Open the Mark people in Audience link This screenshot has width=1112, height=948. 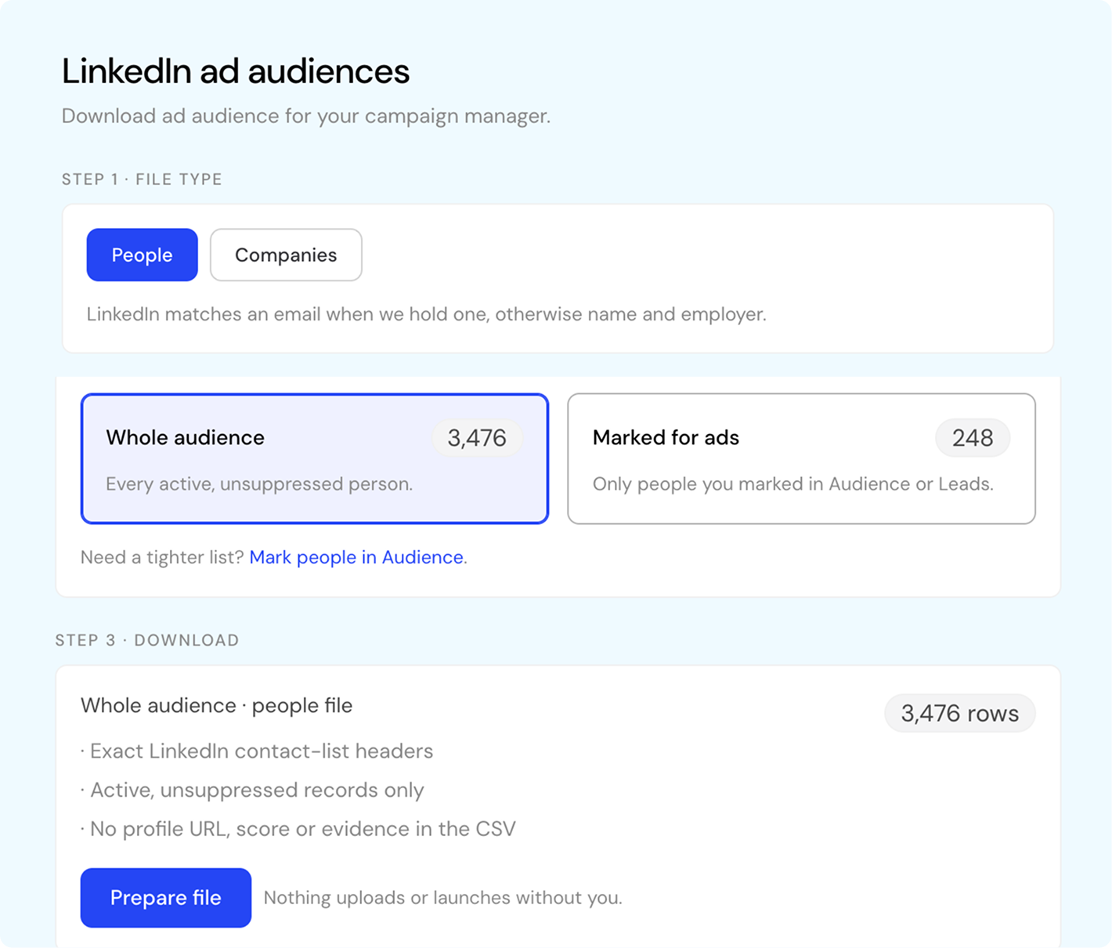tap(356, 557)
